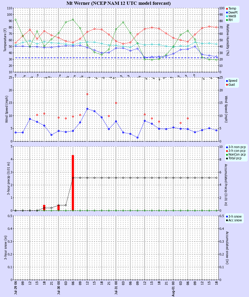Click the Jul-29 06 time axis label
This screenshot has width=249, height=297.
pos(15,288)
